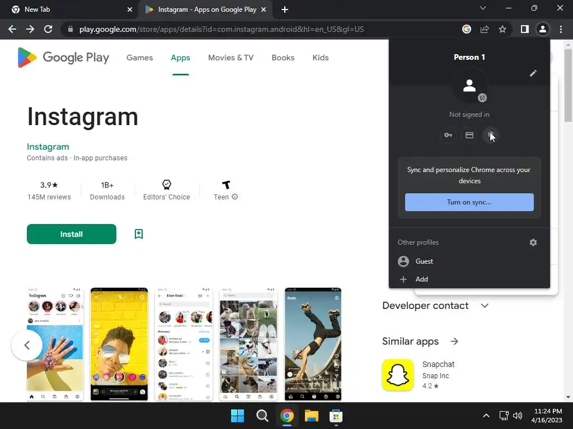Viewport: 573px width, 429px height.
Task: Open passwords via the key icon
Action: (448, 135)
